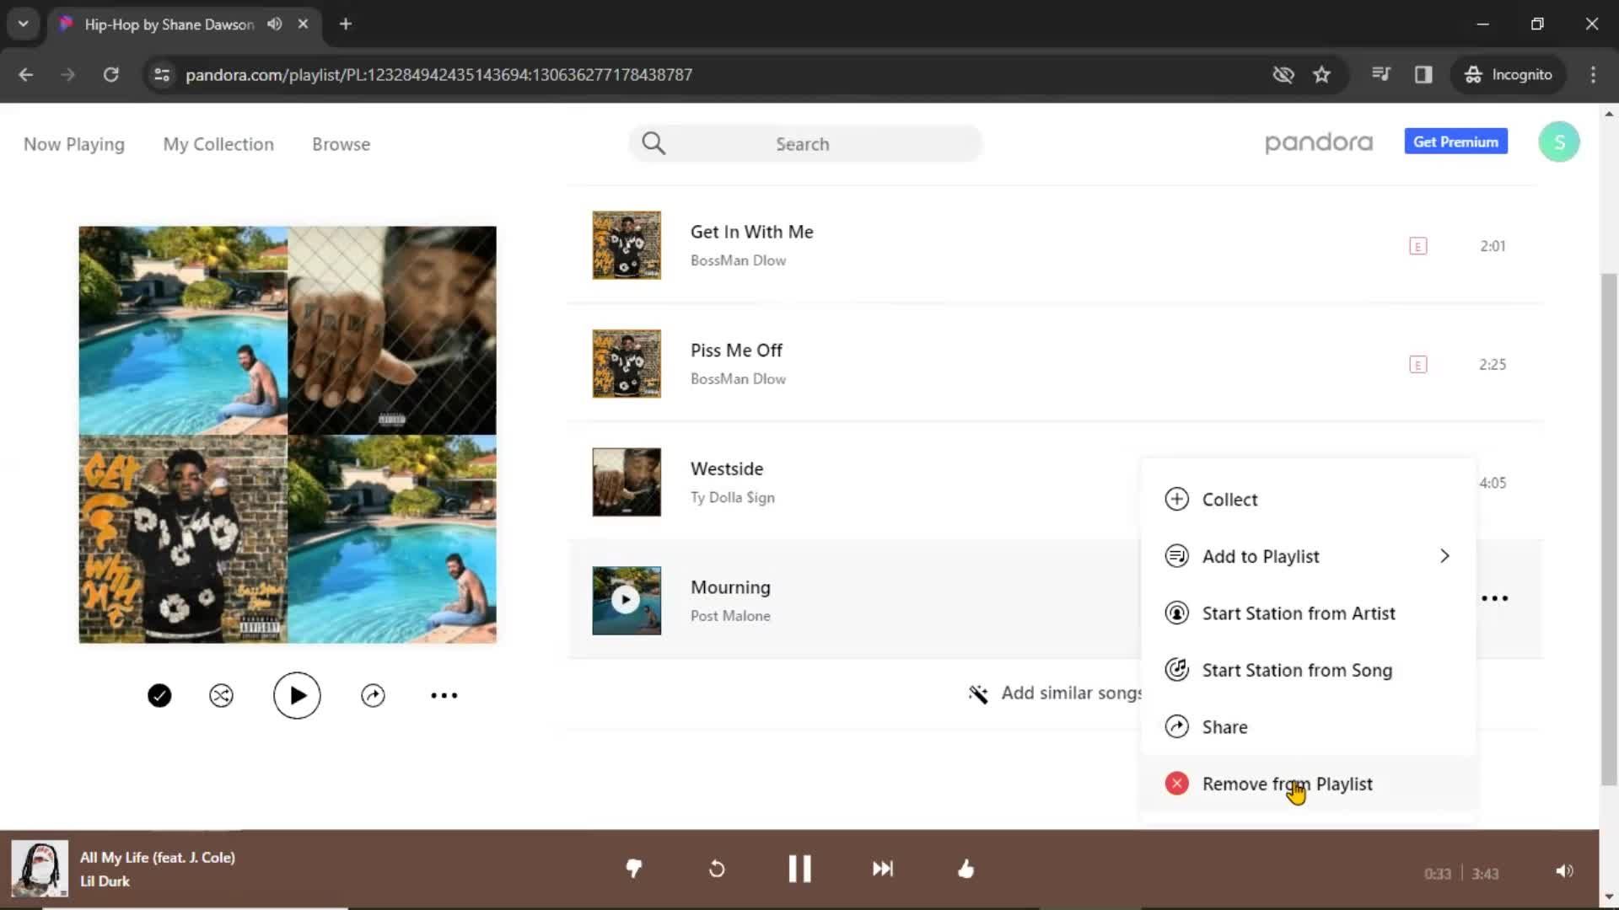Screen dimensions: 1619x910
Task: Select Remove from Playlist
Action: coord(1309,784)
